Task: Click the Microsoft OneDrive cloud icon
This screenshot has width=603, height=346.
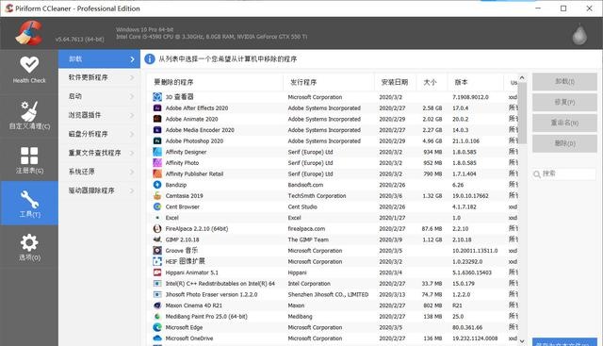Action: (x=157, y=338)
